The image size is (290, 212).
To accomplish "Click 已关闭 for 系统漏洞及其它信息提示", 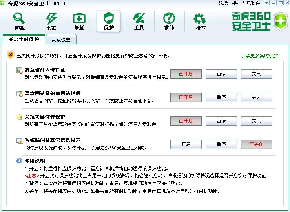I will pos(257,144).
